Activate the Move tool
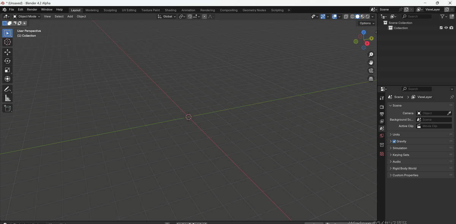456x224 pixels. pyautogui.click(x=7, y=52)
